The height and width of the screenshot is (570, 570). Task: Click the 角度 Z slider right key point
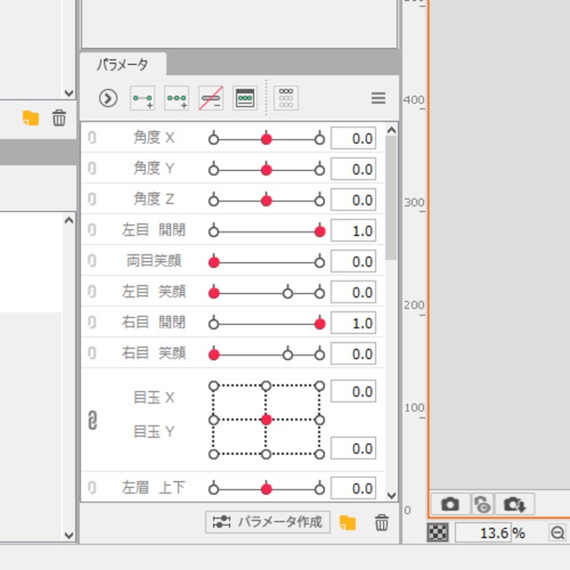320,200
